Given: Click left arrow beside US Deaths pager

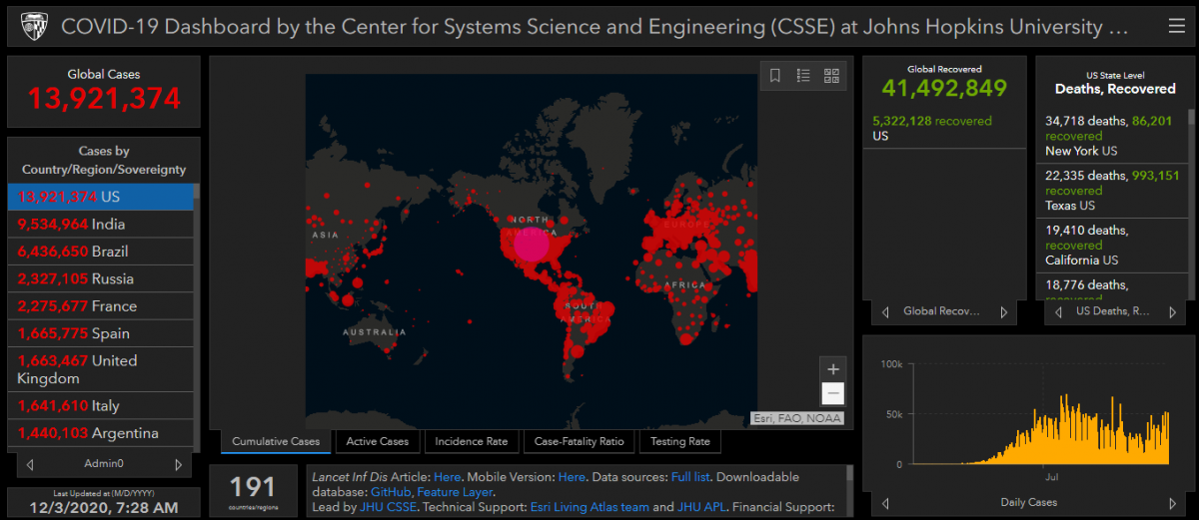Looking at the screenshot, I should 1058,311.
